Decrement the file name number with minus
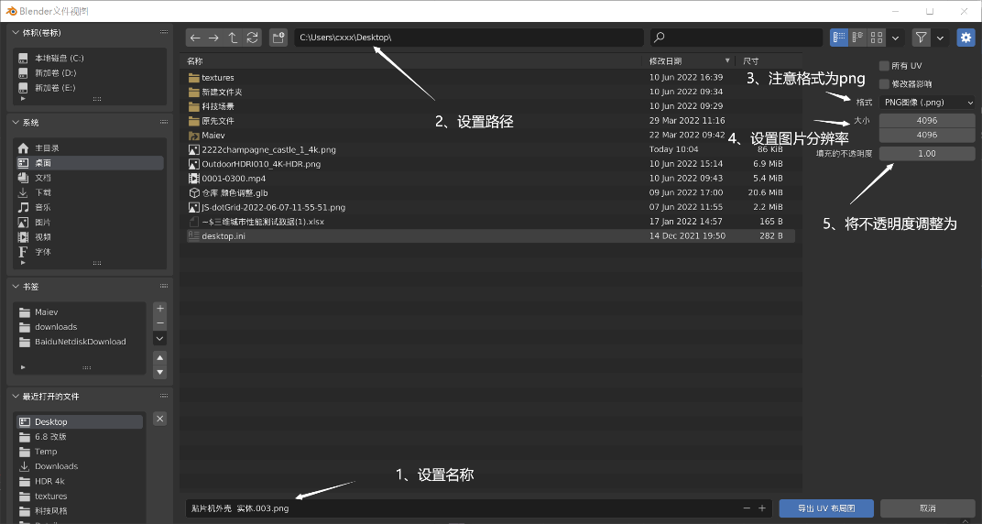Screen dimensions: 982x524 (747, 508)
